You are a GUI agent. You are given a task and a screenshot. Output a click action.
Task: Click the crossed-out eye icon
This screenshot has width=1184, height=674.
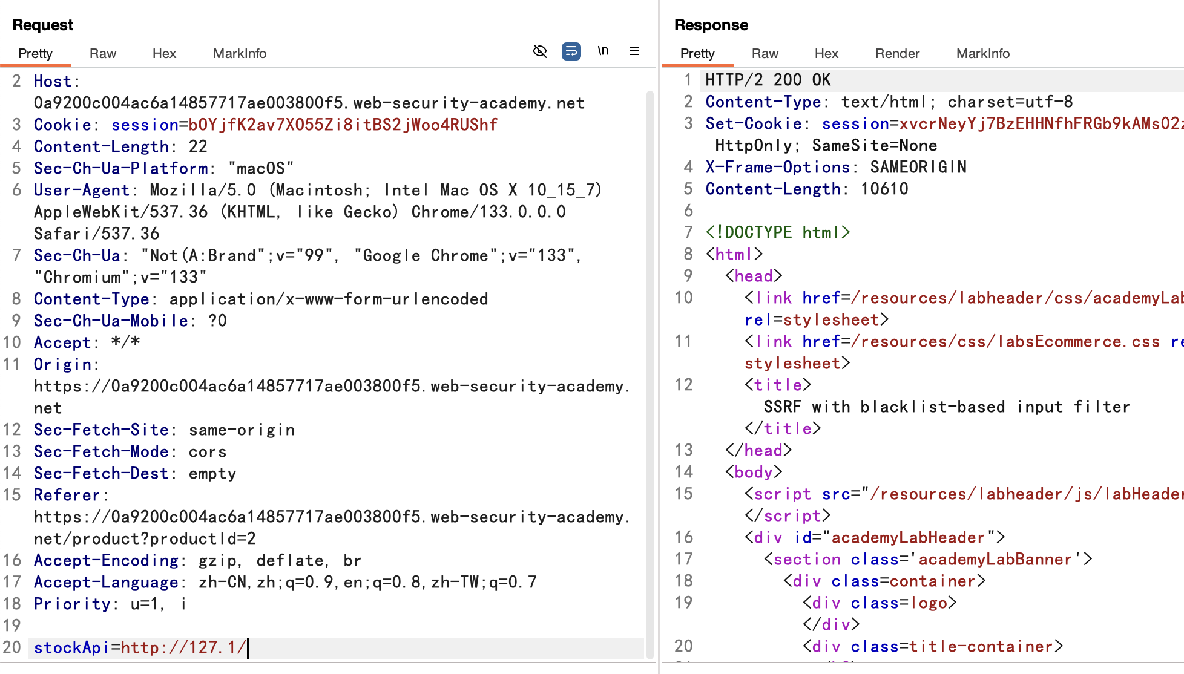(539, 51)
